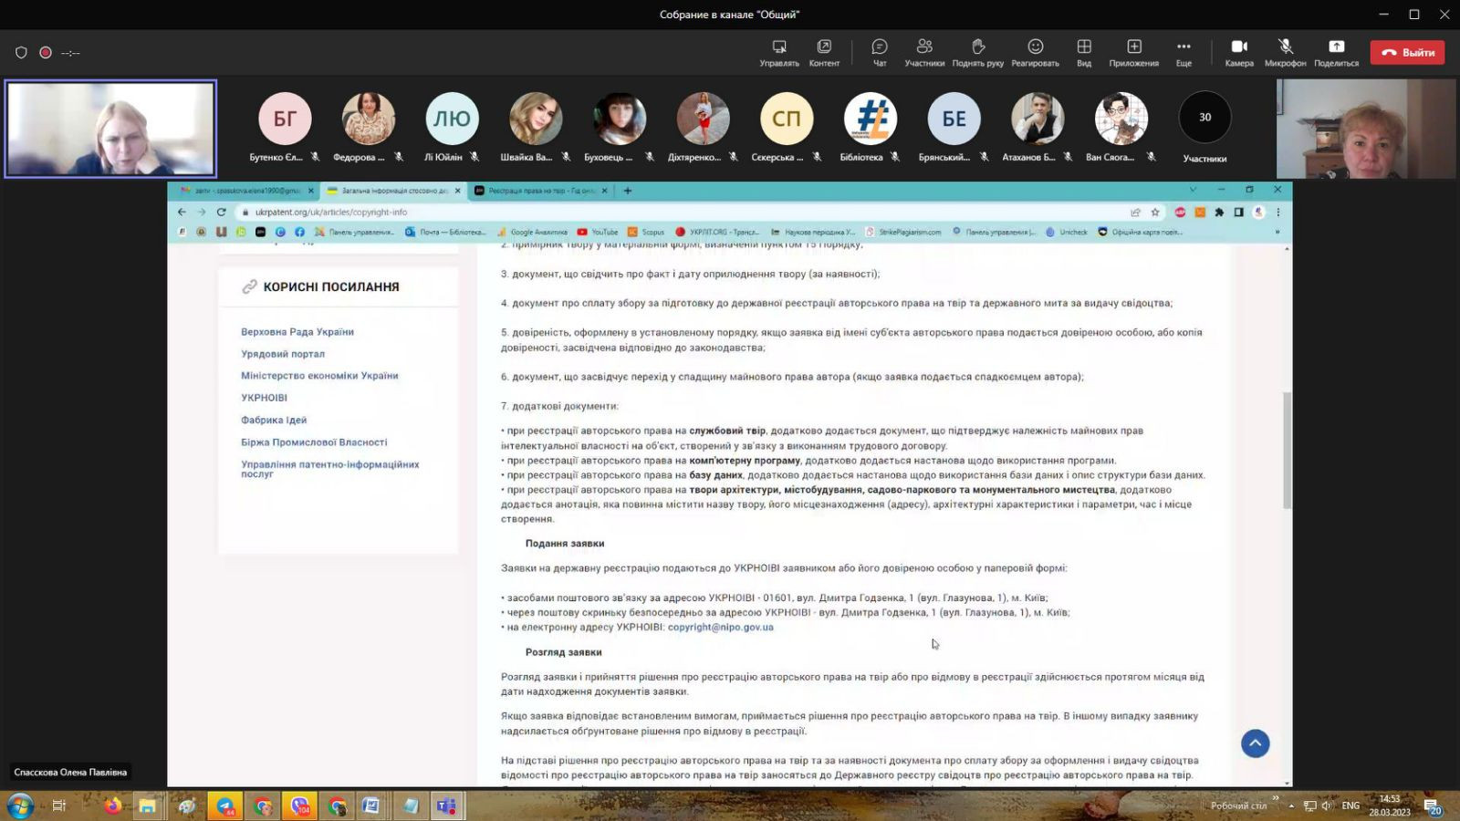1460x821 pixels.
Task: Show more bookmarks overflow chevron
Action: pyautogui.click(x=1277, y=232)
